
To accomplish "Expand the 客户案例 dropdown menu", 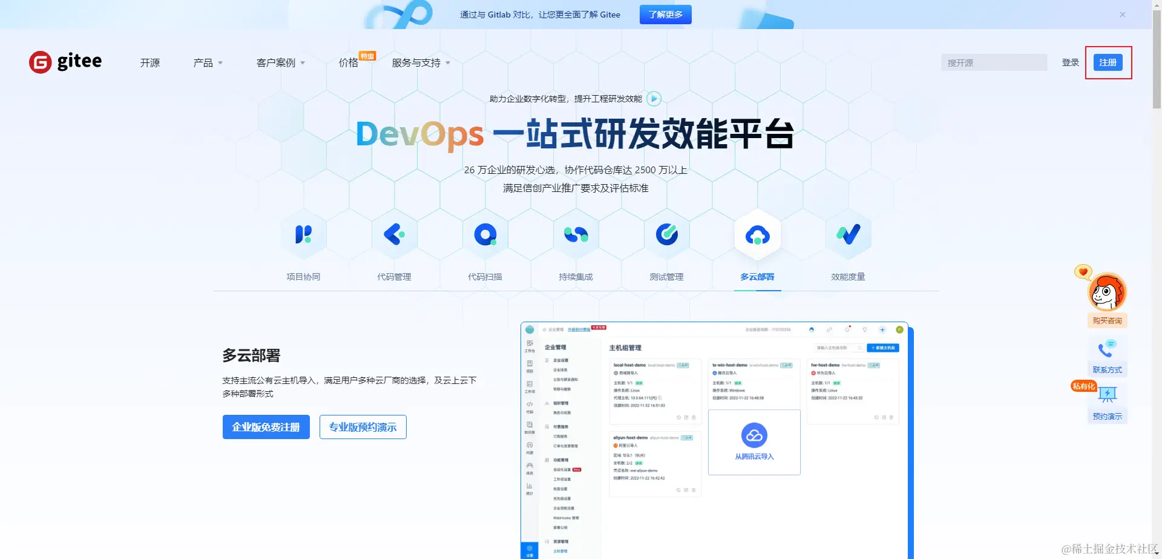I will [281, 63].
